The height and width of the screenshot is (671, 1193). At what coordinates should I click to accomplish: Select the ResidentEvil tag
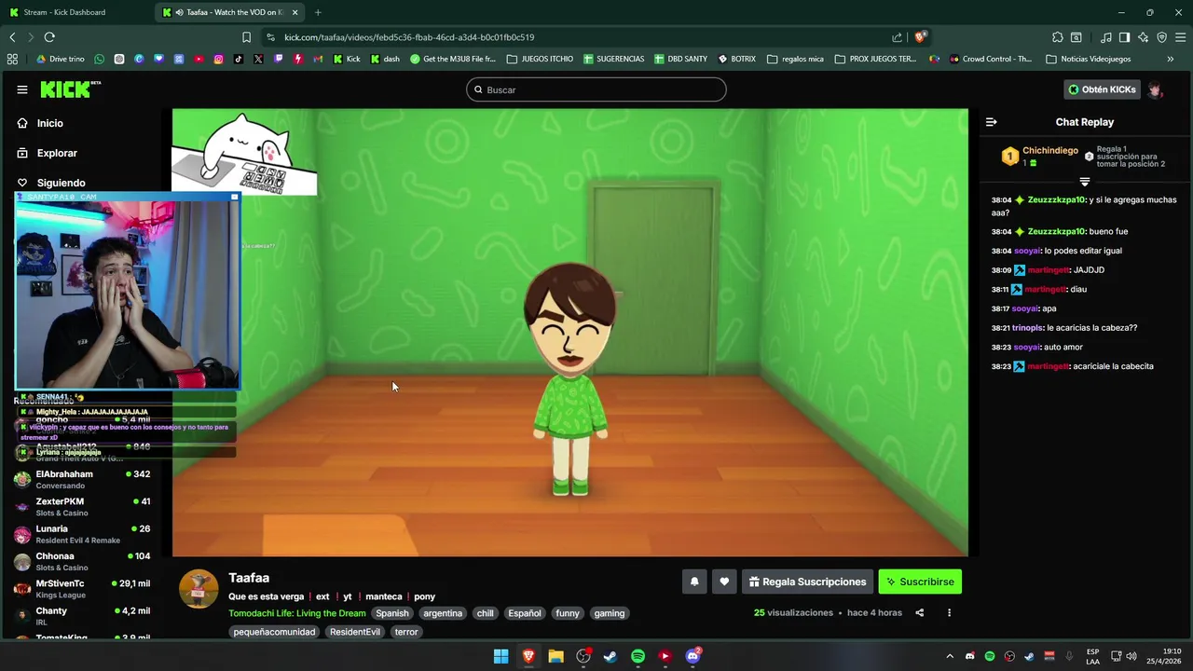click(355, 632)
